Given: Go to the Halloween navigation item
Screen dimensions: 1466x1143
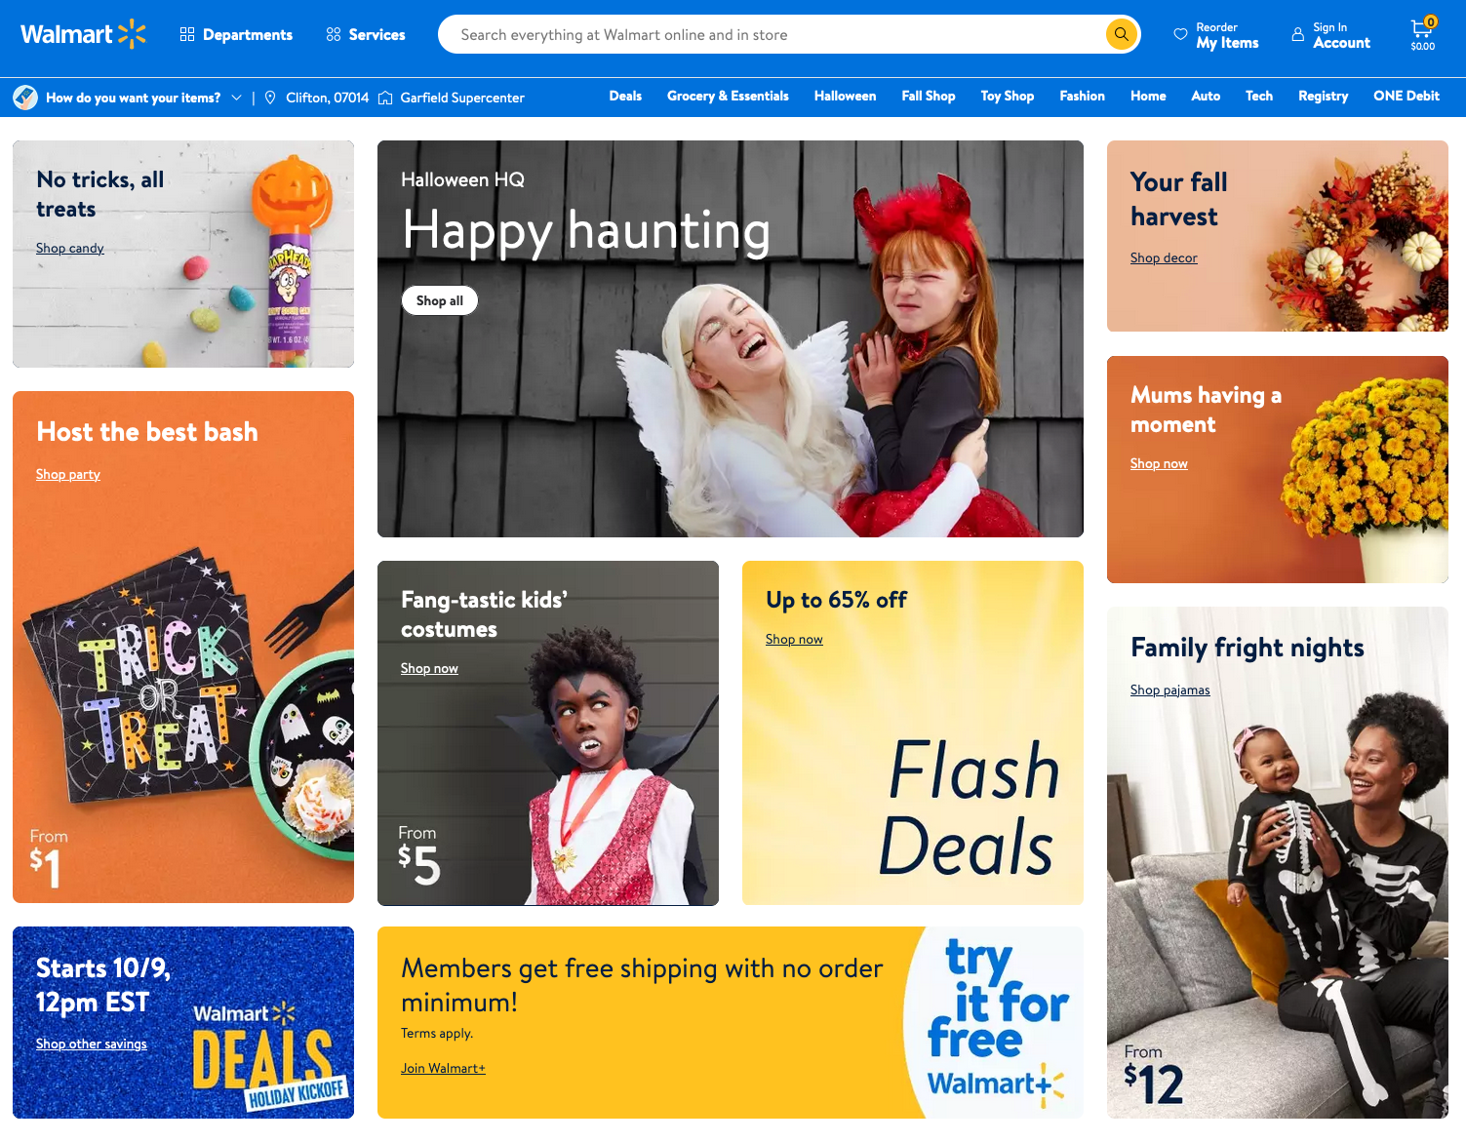Looking at the screenshot, I should [x=845, y=96].
